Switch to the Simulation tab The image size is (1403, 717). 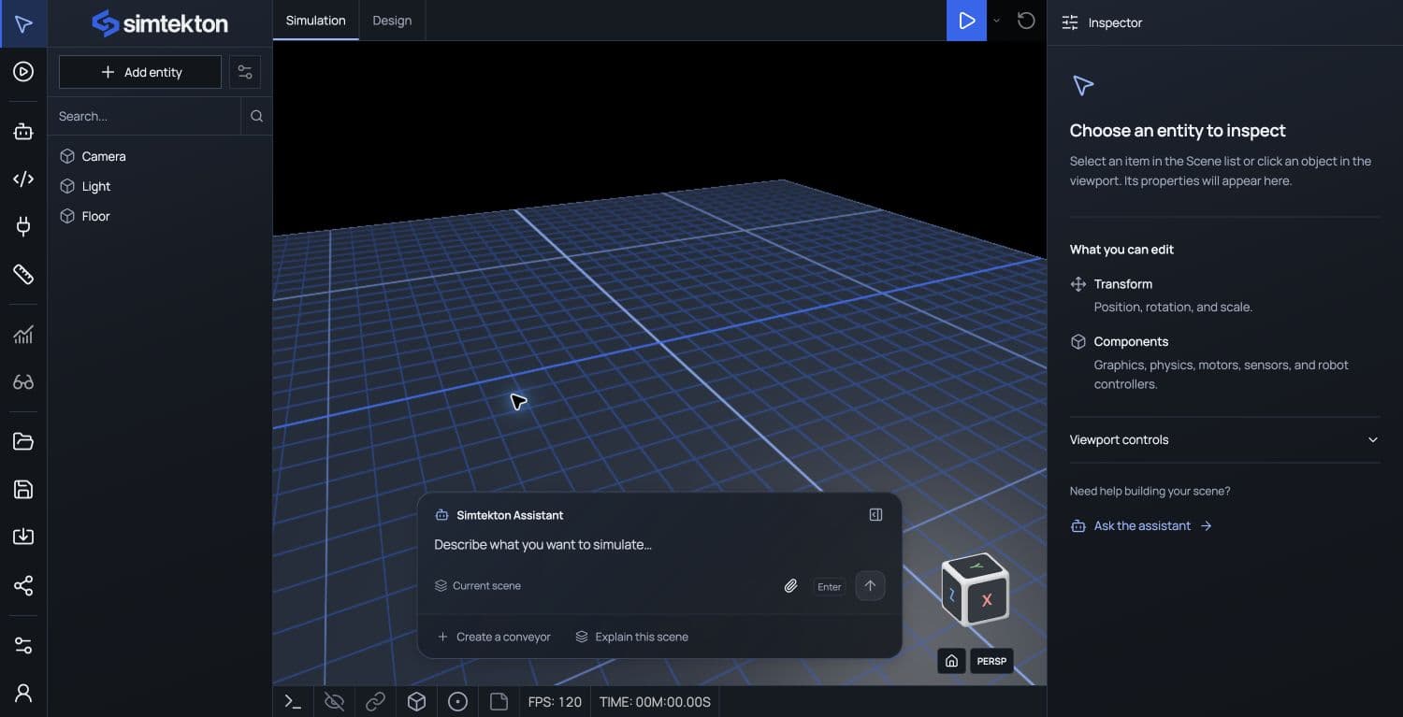click(315, 21)
